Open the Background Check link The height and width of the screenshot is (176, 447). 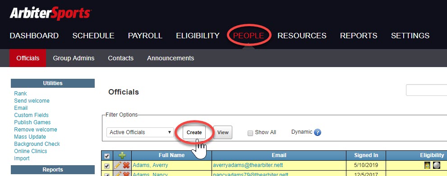coord(37,144)
